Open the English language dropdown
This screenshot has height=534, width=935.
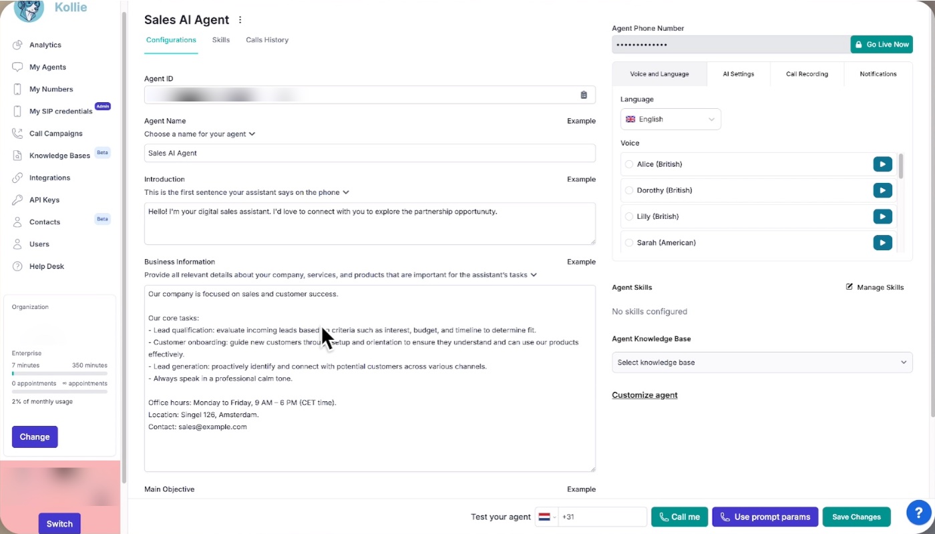pos(671,119)
